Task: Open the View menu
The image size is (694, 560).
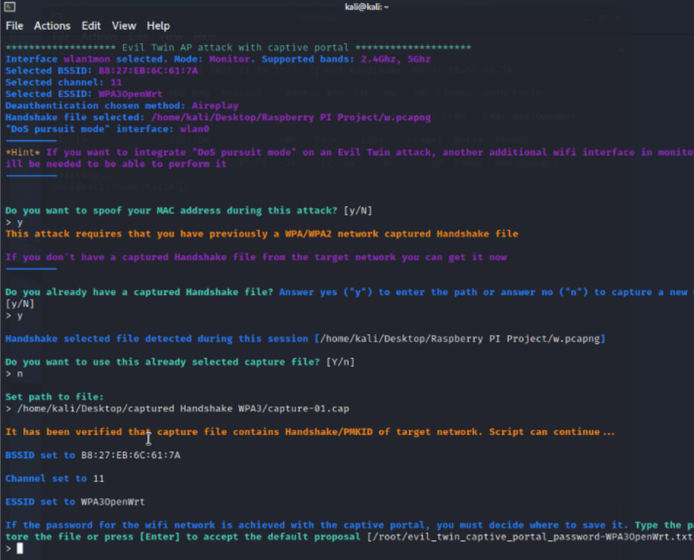Action: click(124, 25)
